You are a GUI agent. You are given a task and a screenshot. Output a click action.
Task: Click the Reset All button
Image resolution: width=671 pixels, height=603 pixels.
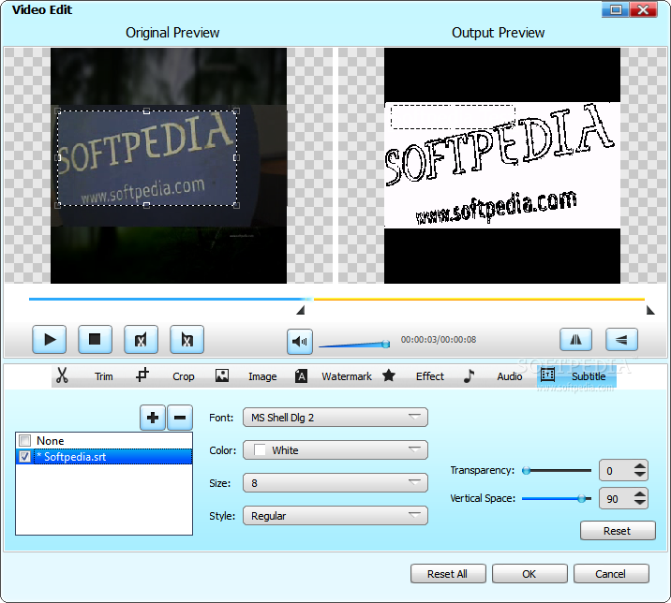[448, 573]
